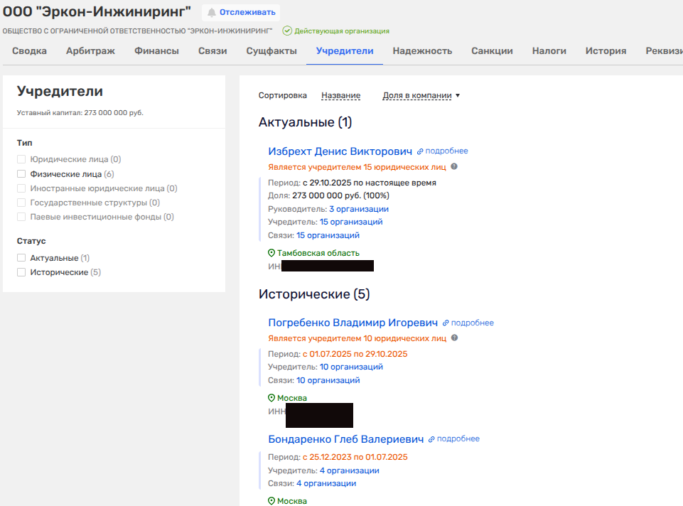Click chain-link icon next to Бондаренко Глеб Валериевич
This screenshot has width=683, height=506.
coord(431,439)
